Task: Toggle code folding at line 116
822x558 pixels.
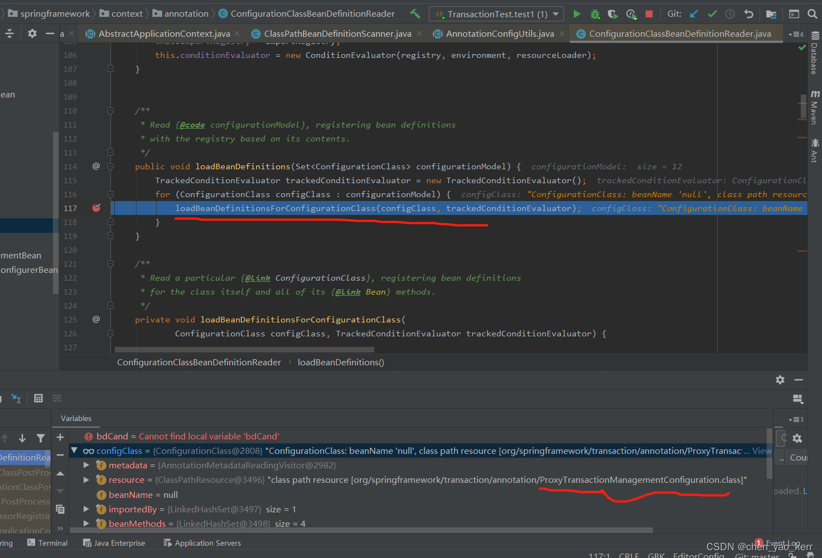Action: click(110, 194)
